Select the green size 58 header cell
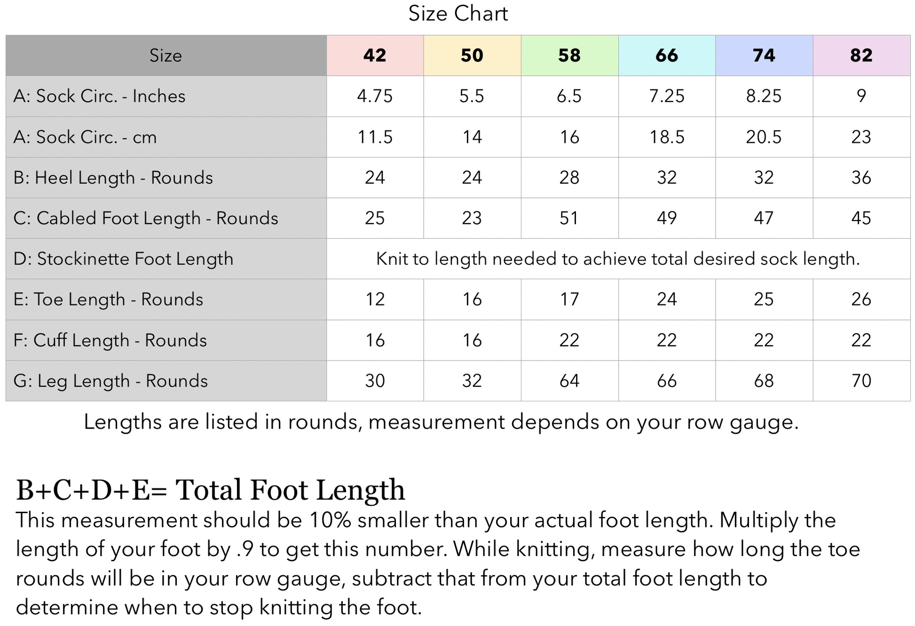915x626 pixels. point(569,55)
